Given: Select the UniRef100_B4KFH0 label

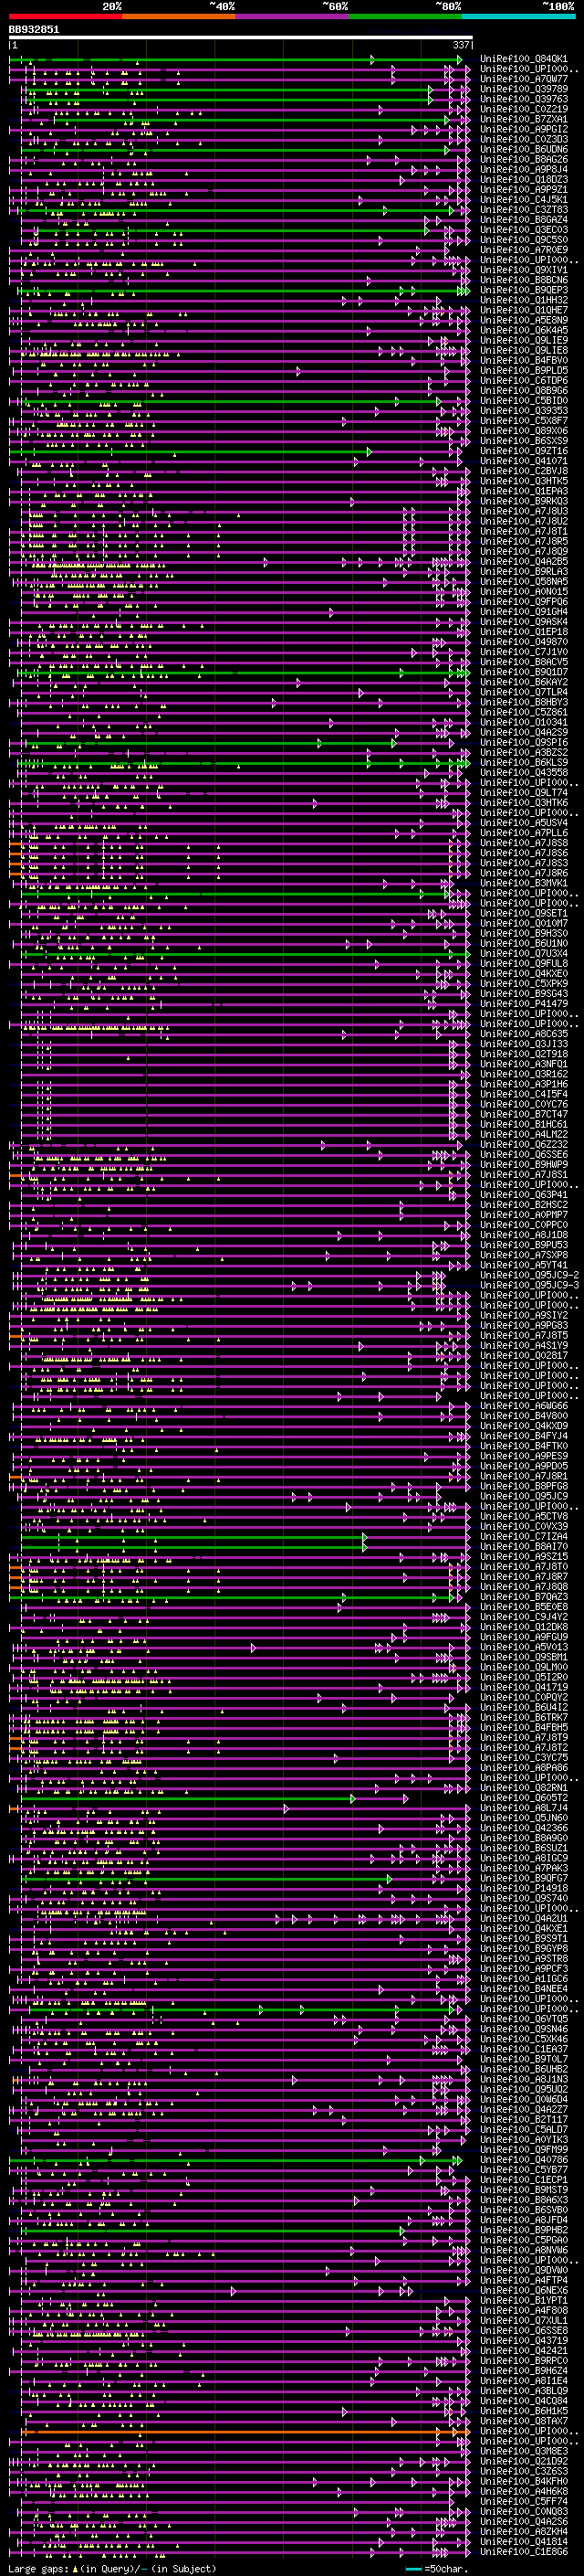Looking at the screenshot, I should tap(524, 2480).
